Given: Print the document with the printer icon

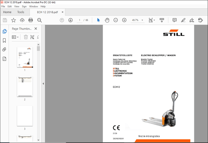Looking at the screenshot, I should pyautogui.click(x=31, y=20).
